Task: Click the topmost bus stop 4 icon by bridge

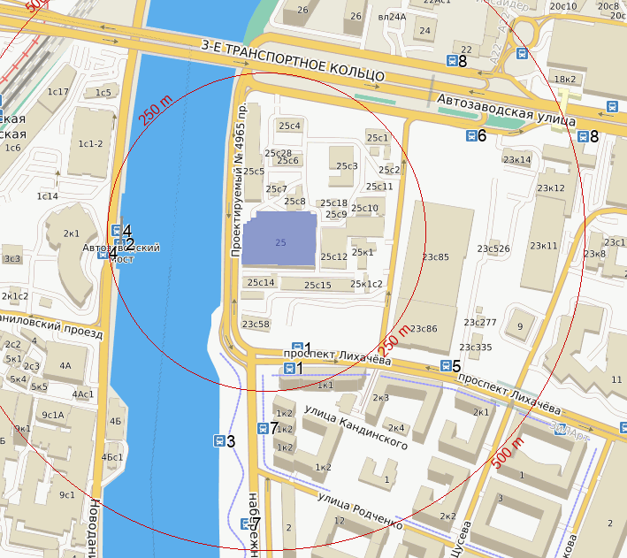Action: [x=117, y=231]
